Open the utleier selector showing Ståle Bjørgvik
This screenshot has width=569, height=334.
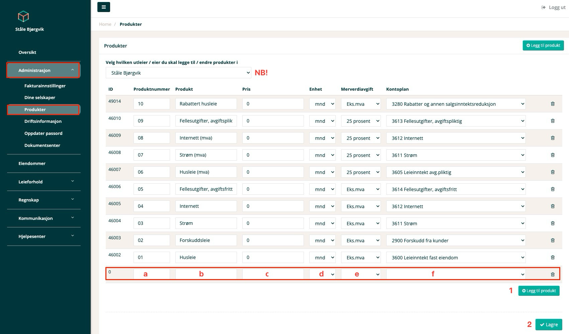coord(178,73)
